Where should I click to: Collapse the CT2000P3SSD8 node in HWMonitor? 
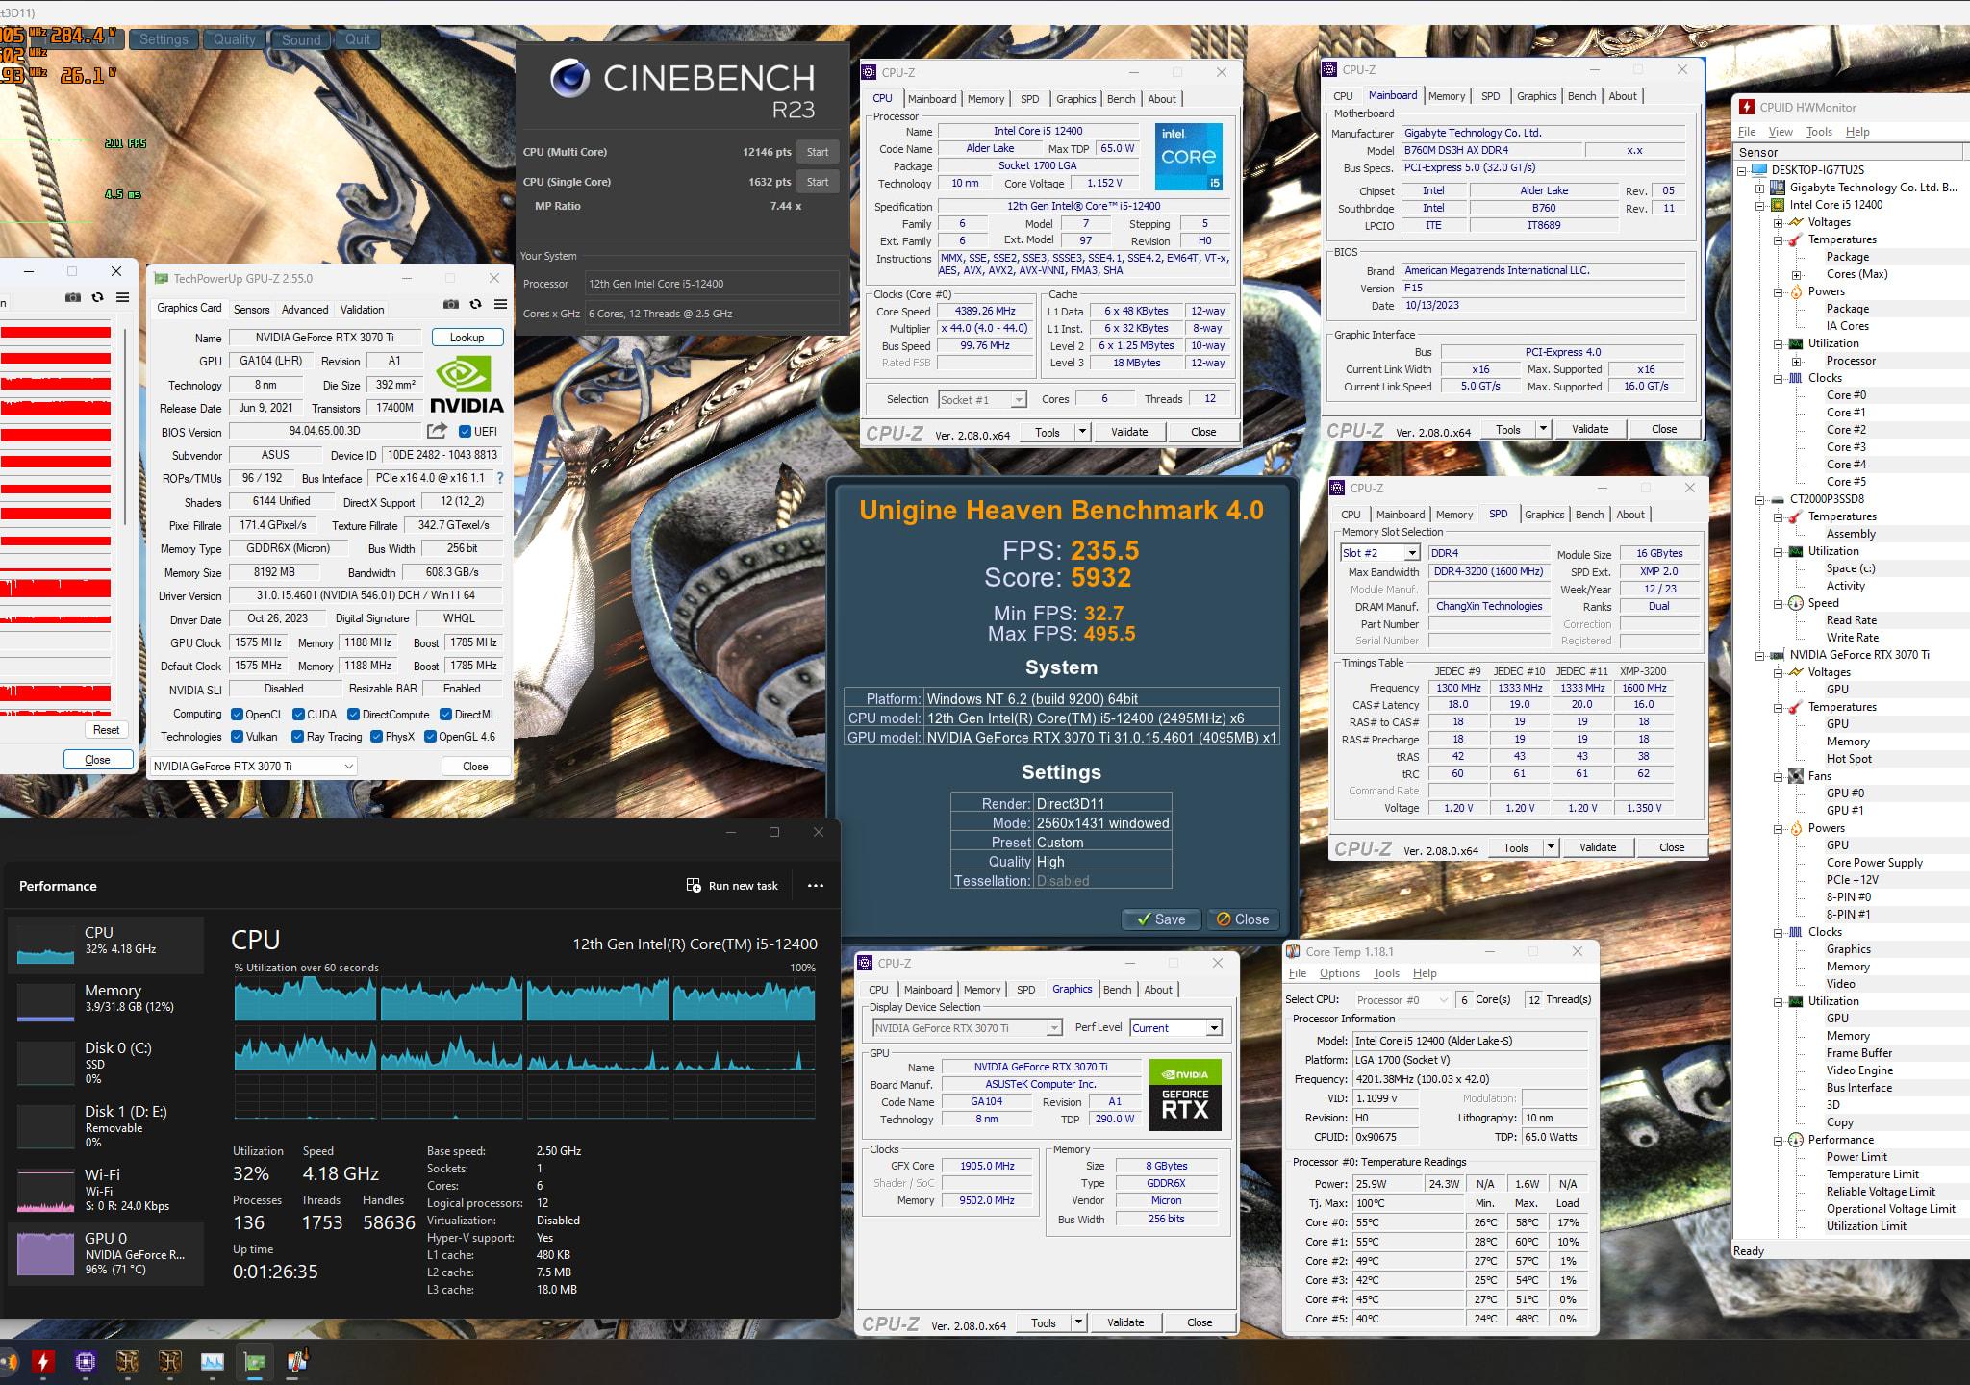(1759, 499)
